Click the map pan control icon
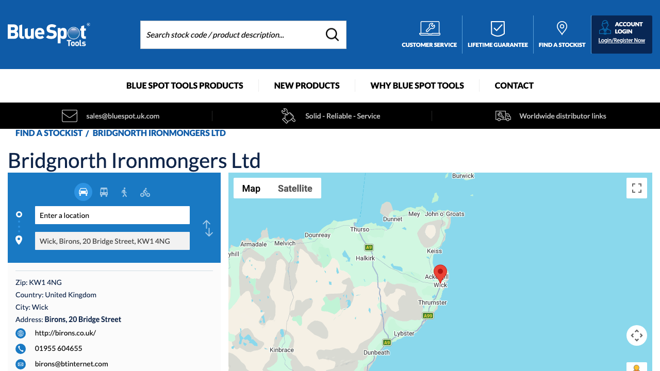660x371 pixels. pos(636,335)
